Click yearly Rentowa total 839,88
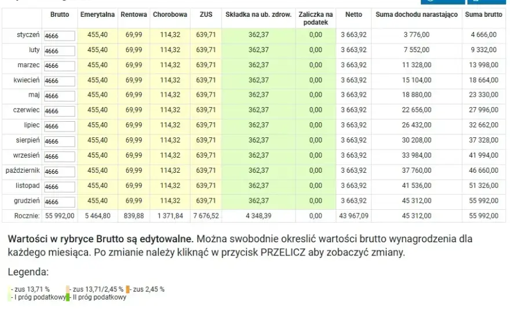Viewport: 510px width, 313px height. coord(134,216)
